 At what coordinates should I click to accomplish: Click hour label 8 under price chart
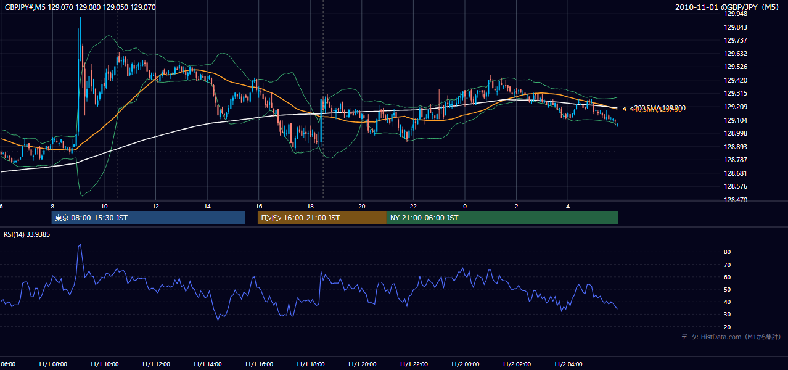pyautogui.click(x=52, y=206)
